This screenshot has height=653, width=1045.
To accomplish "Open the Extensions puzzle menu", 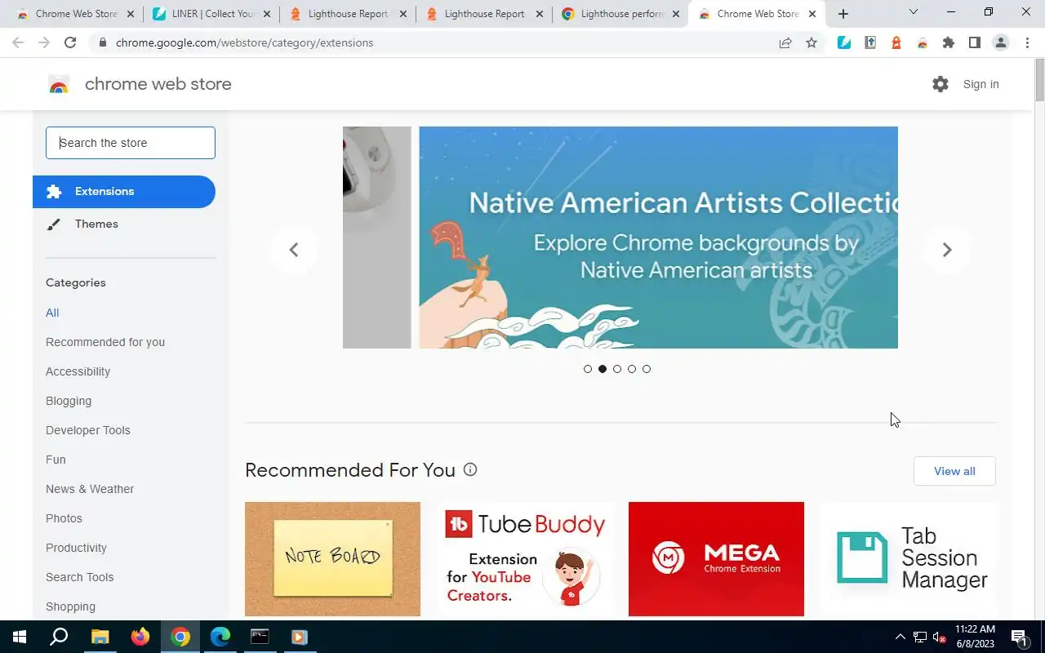I will 949,42.
